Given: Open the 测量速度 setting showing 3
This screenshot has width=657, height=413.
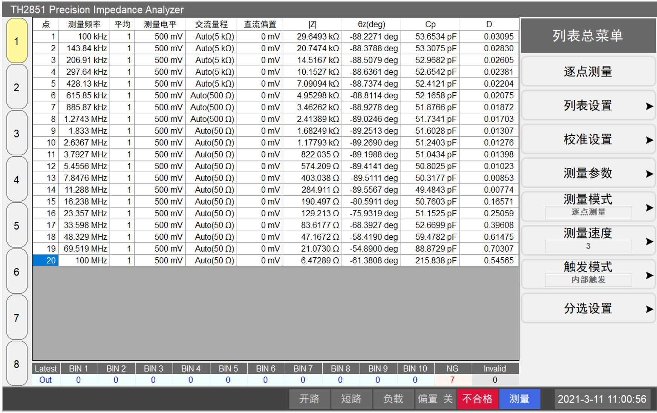Looking at the screenshot, I should (x=588, y=240).
